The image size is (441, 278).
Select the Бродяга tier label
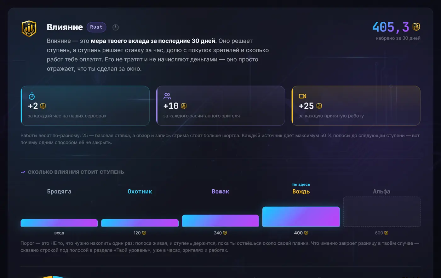(59, 192)
